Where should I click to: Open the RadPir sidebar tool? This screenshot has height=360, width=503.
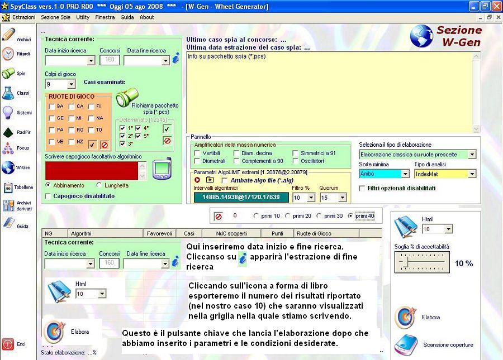8,132
